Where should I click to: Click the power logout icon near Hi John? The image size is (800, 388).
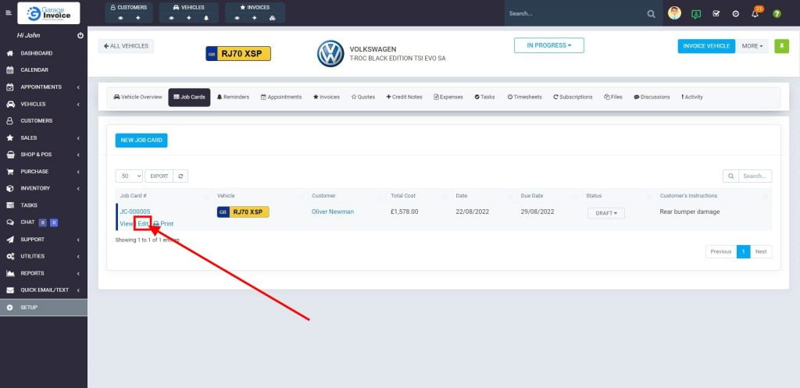pyautogui.click(x=80, y=36)
